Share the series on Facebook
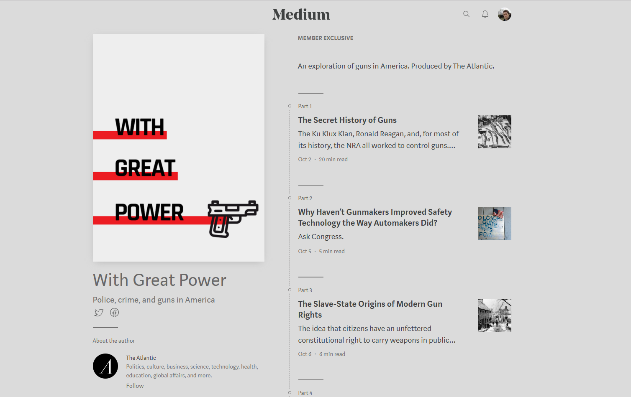The height and width of the screenshot is (397, 631). point(114,313)
